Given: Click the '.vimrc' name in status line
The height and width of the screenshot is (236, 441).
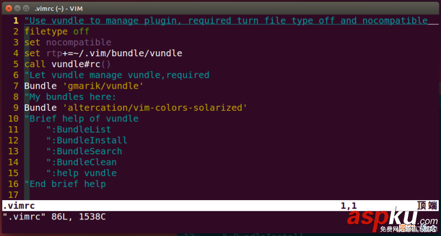Looking at the screenshot, I should click(x=19, y=206).
